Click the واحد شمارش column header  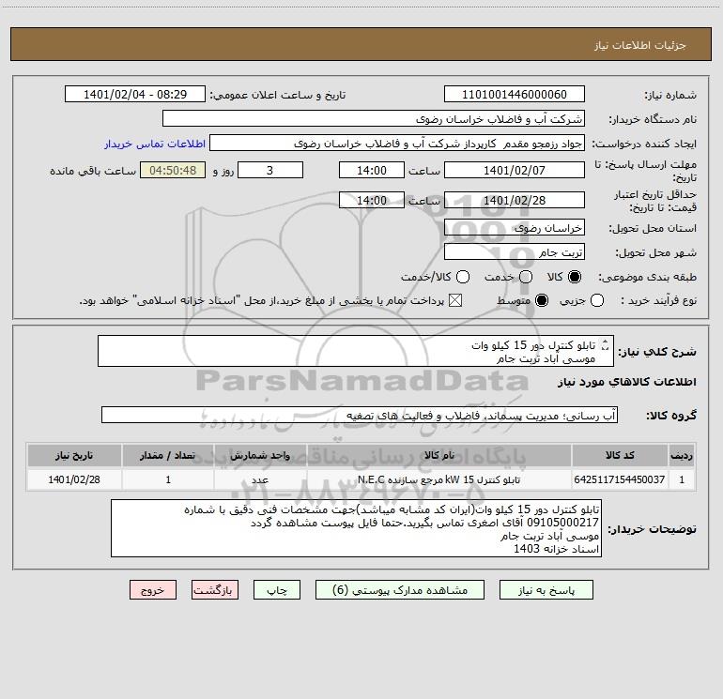coord(260,455)
